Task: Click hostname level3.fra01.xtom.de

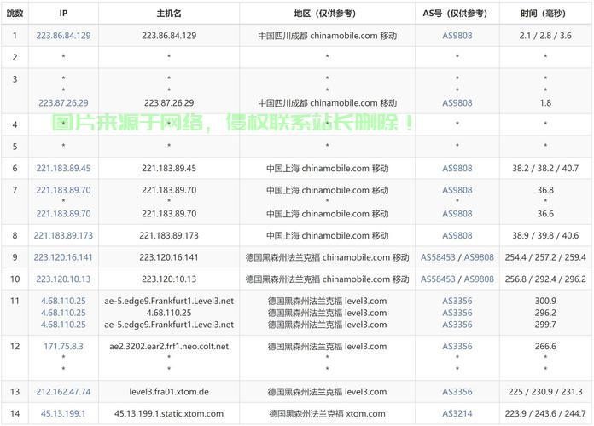Action: click(x=169, y=391)
